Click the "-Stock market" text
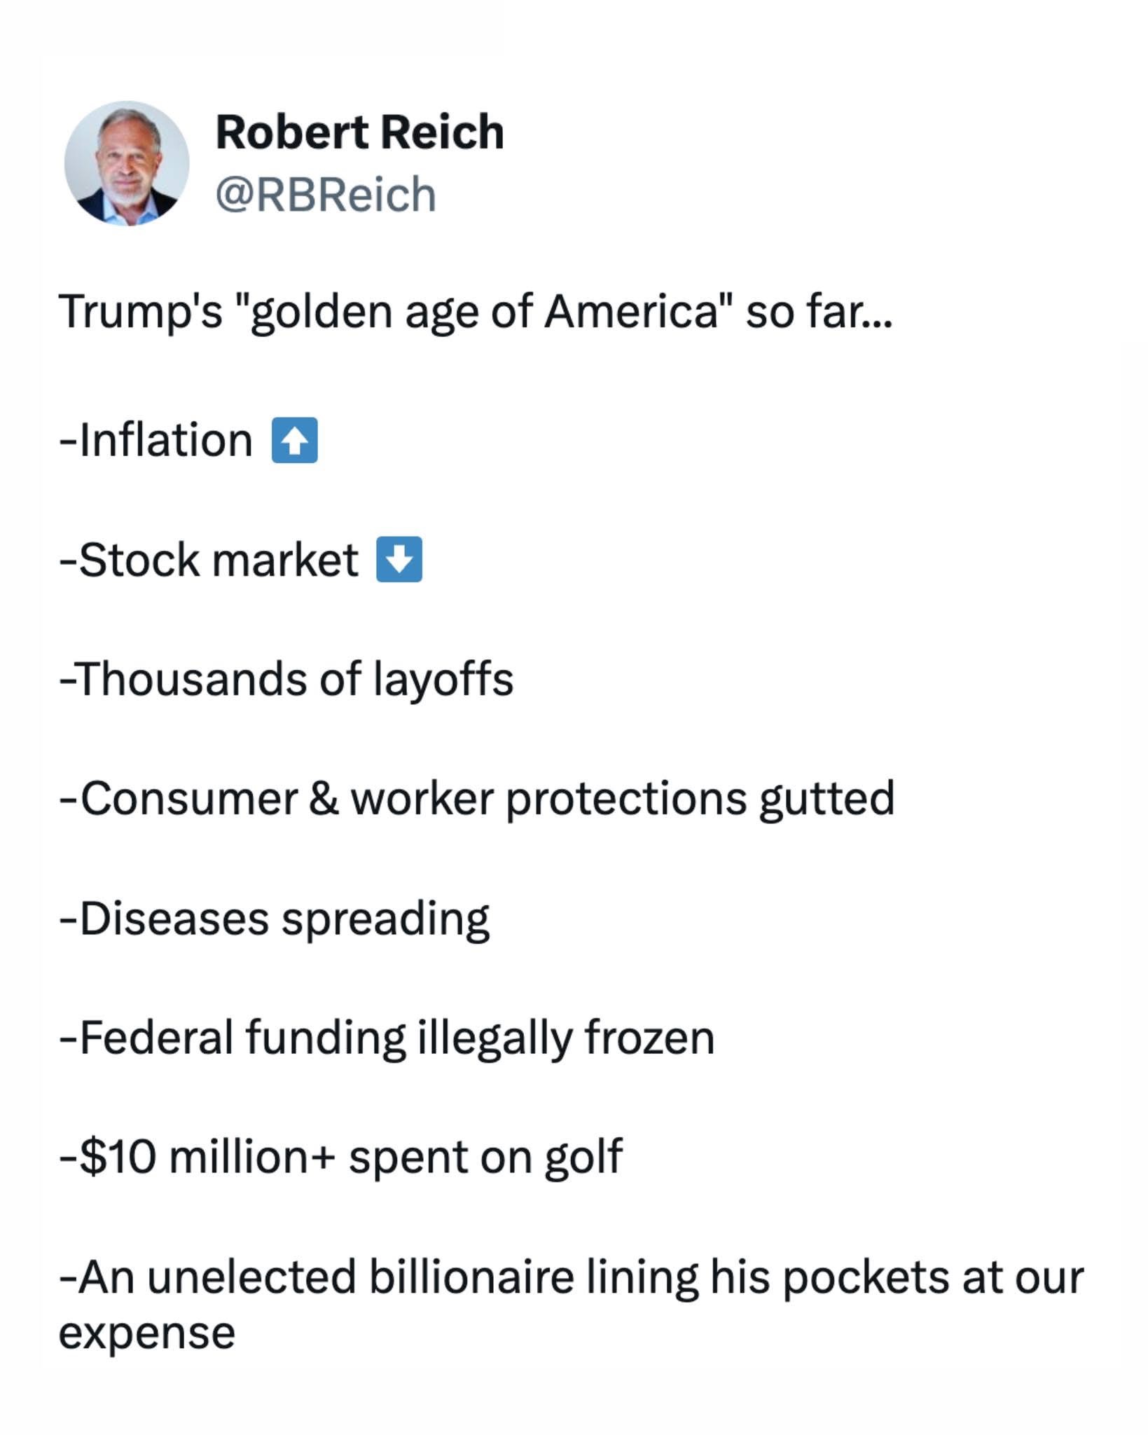Image resolution: width=1148 pixels, height=1435 pixels. tap(209, 560)
